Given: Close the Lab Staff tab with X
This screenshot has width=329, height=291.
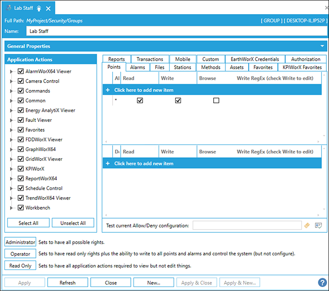Looking at the screenshot, I should pyautogui.click(x=48, y=8).
